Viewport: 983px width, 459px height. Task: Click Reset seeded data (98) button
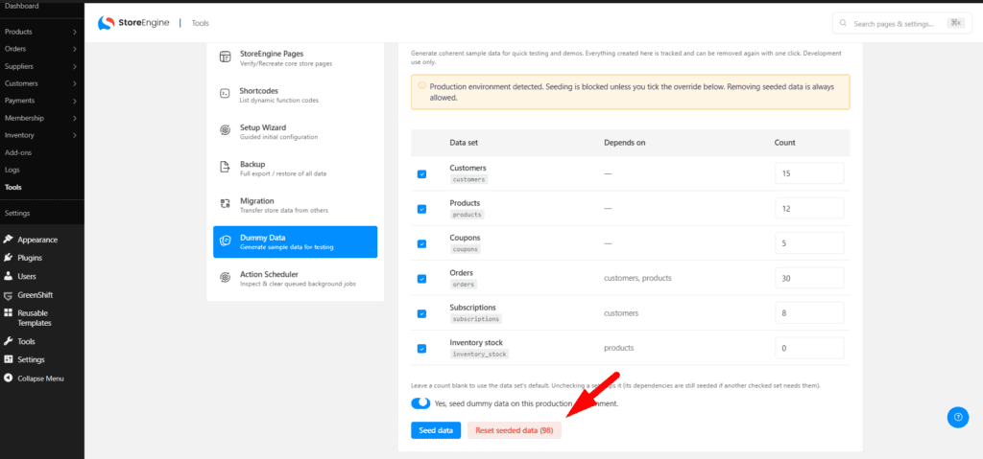515,430
